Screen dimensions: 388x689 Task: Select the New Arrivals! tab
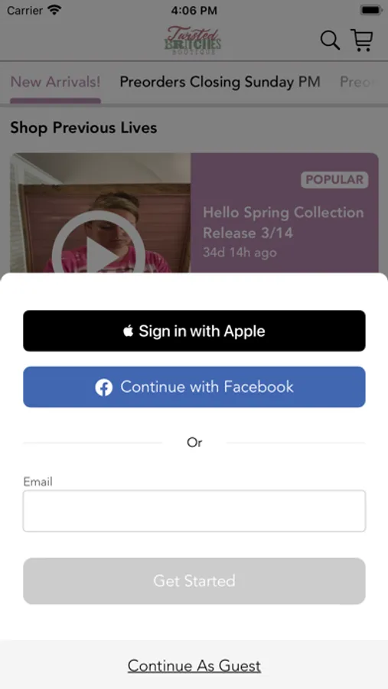55,82
